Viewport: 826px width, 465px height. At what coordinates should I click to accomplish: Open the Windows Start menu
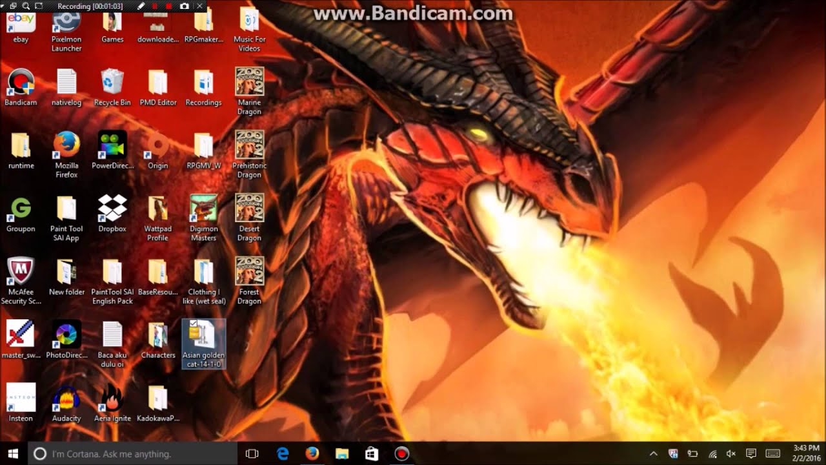coord(13,453)
